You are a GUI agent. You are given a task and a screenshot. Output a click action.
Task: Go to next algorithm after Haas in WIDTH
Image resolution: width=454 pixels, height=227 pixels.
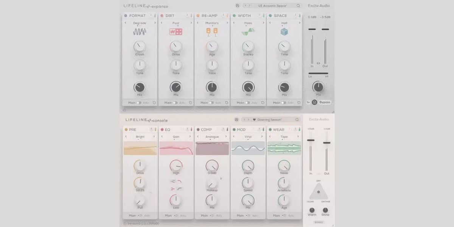coord(263,23)
